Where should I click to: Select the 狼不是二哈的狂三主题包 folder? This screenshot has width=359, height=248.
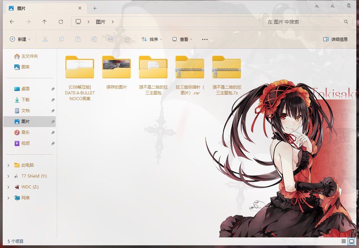(153, 75)
